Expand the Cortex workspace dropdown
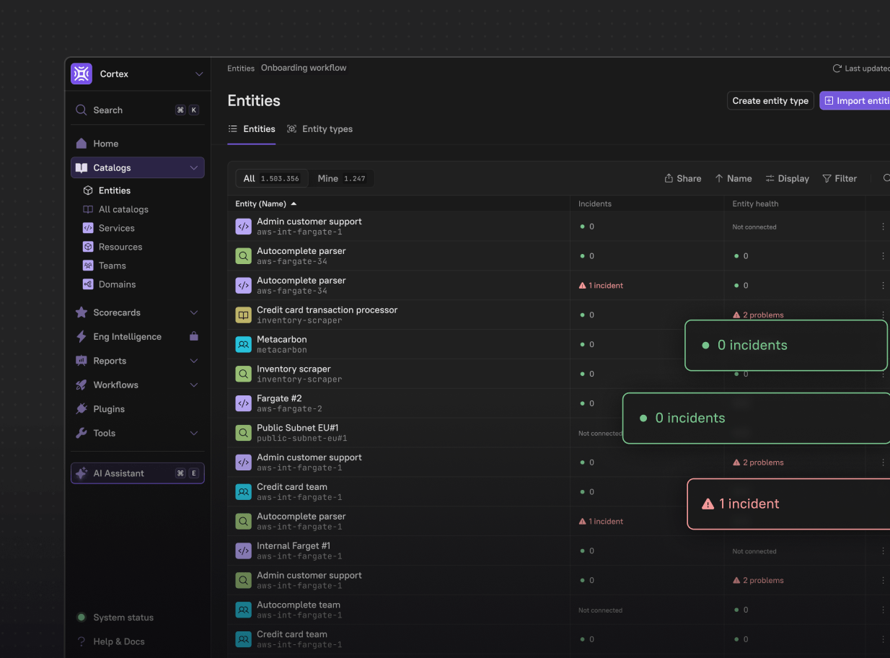The image size is (890, 658). tap(199, 74)
